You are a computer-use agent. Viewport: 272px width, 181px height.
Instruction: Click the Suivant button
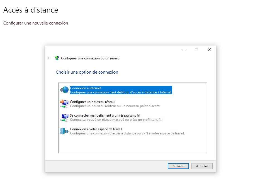(x=178, y=166)
